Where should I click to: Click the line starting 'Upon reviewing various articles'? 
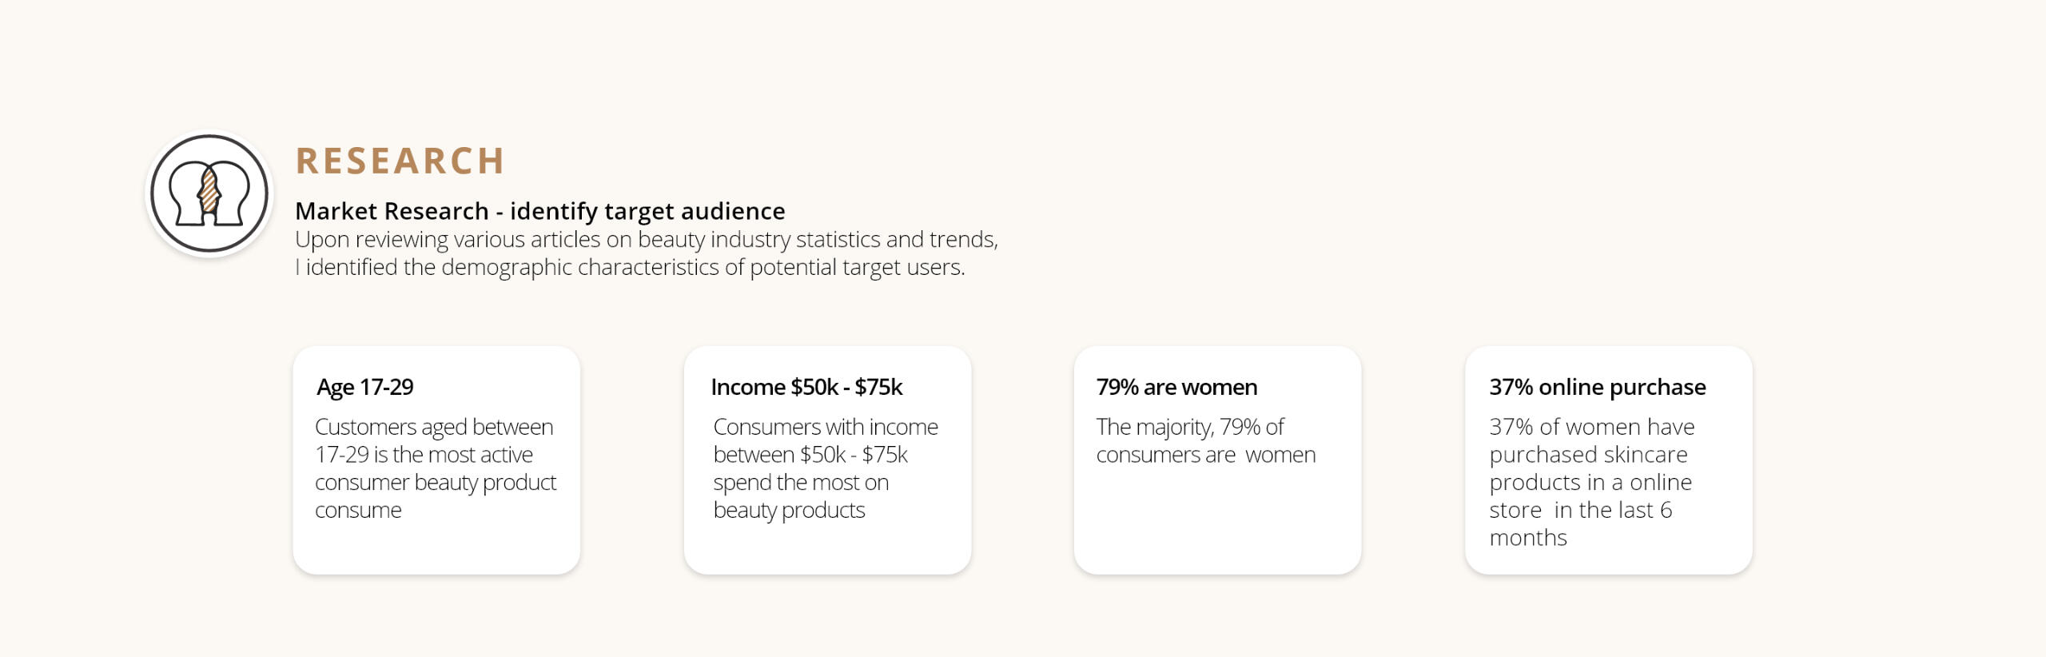646,239
